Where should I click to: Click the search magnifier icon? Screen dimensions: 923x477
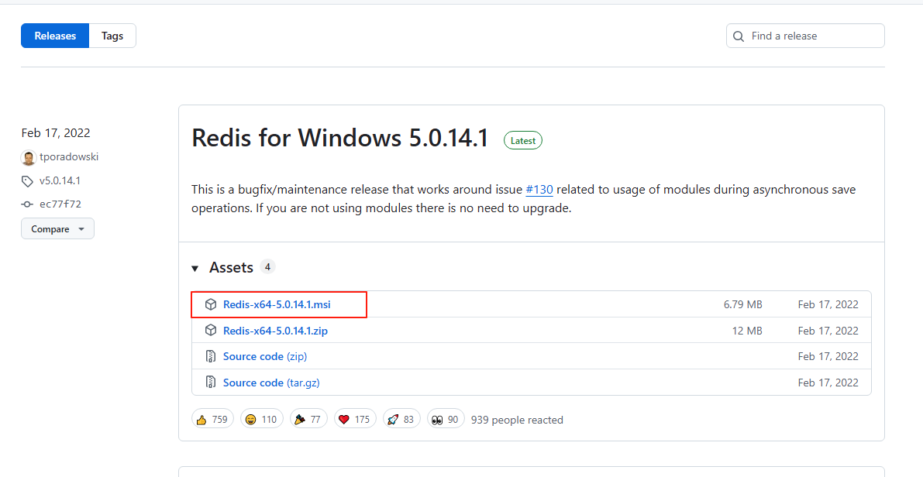coord(738,36)
